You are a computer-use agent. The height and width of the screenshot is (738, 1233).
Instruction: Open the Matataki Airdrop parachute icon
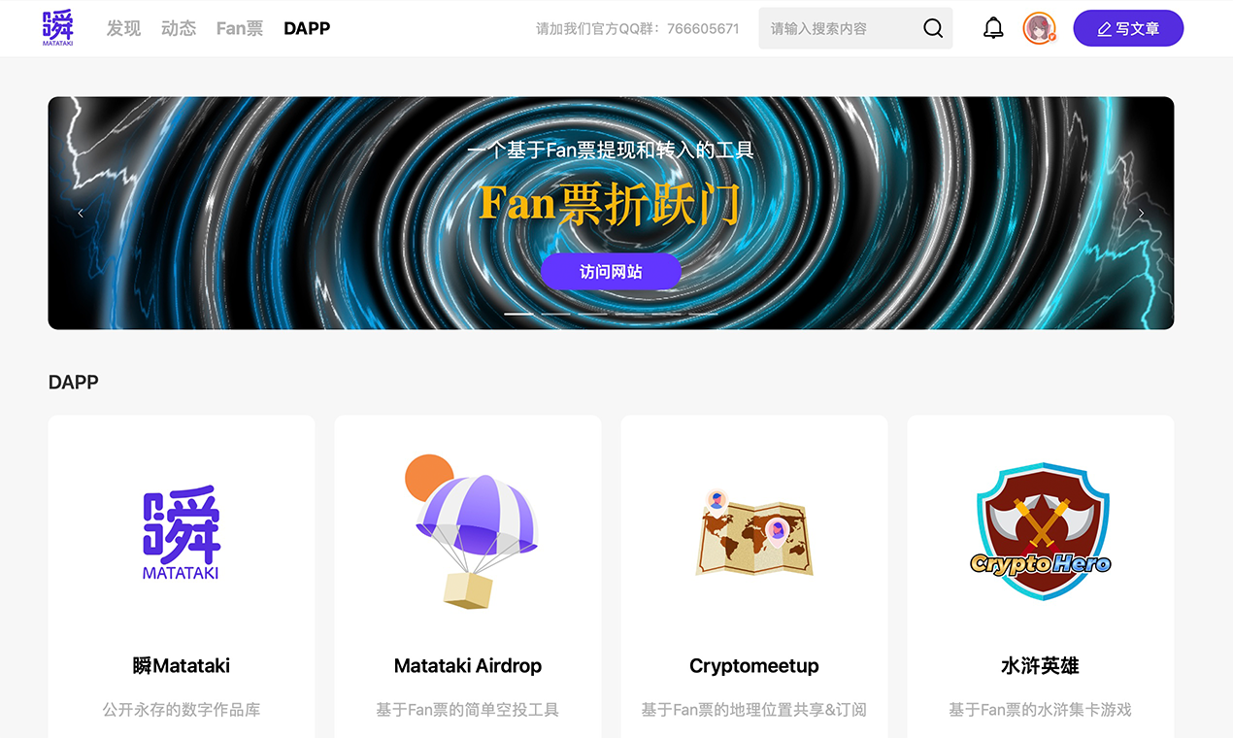coord(468,532)
